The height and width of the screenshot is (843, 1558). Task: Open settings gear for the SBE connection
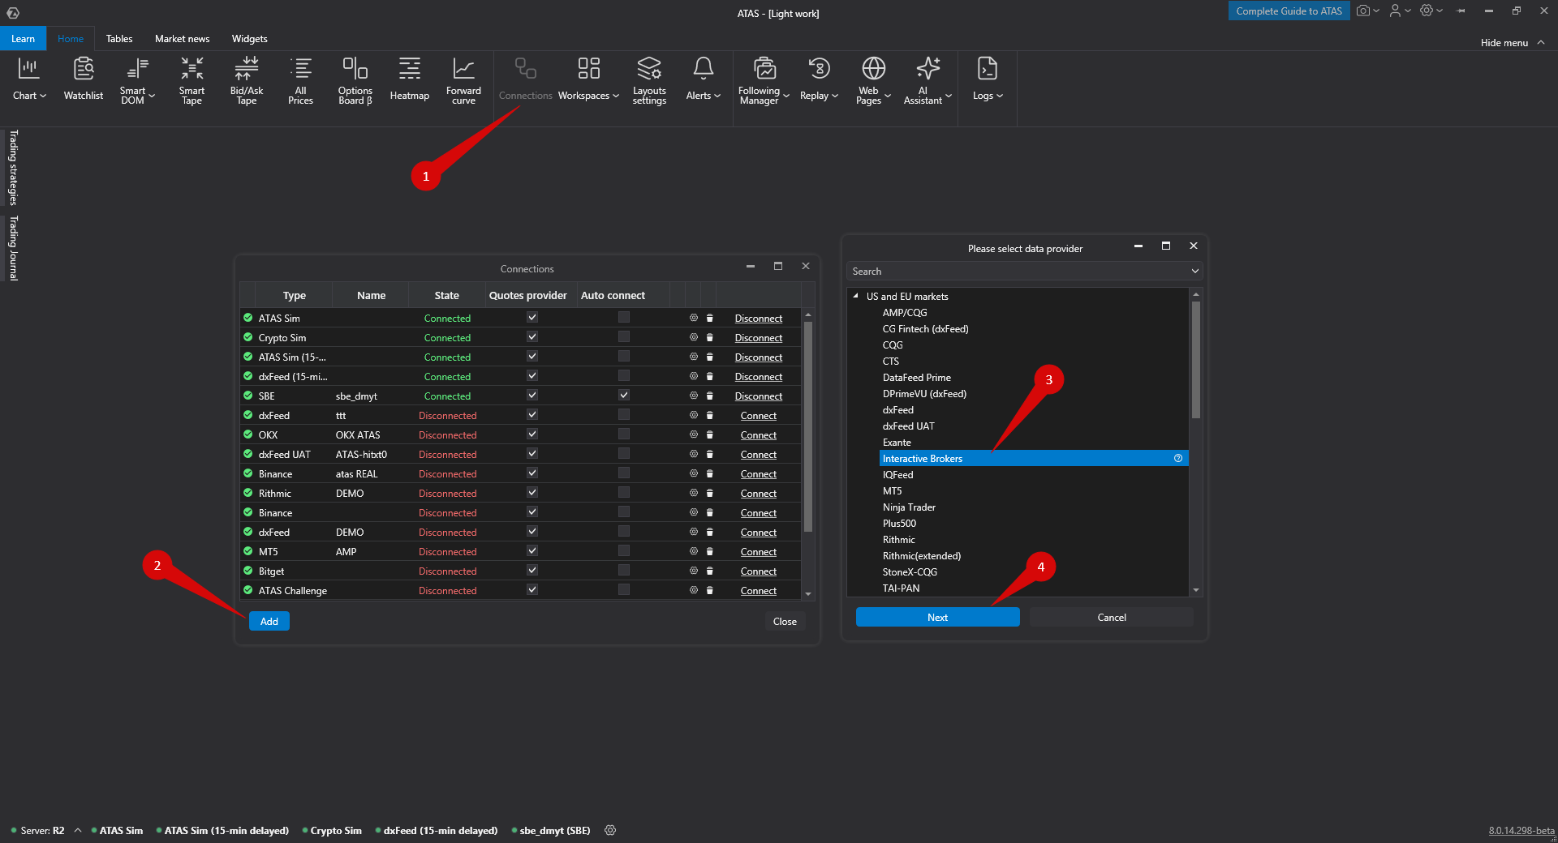pos(694,396)
